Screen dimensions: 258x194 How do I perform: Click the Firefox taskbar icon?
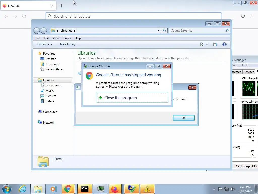click(x=115, y=189)
